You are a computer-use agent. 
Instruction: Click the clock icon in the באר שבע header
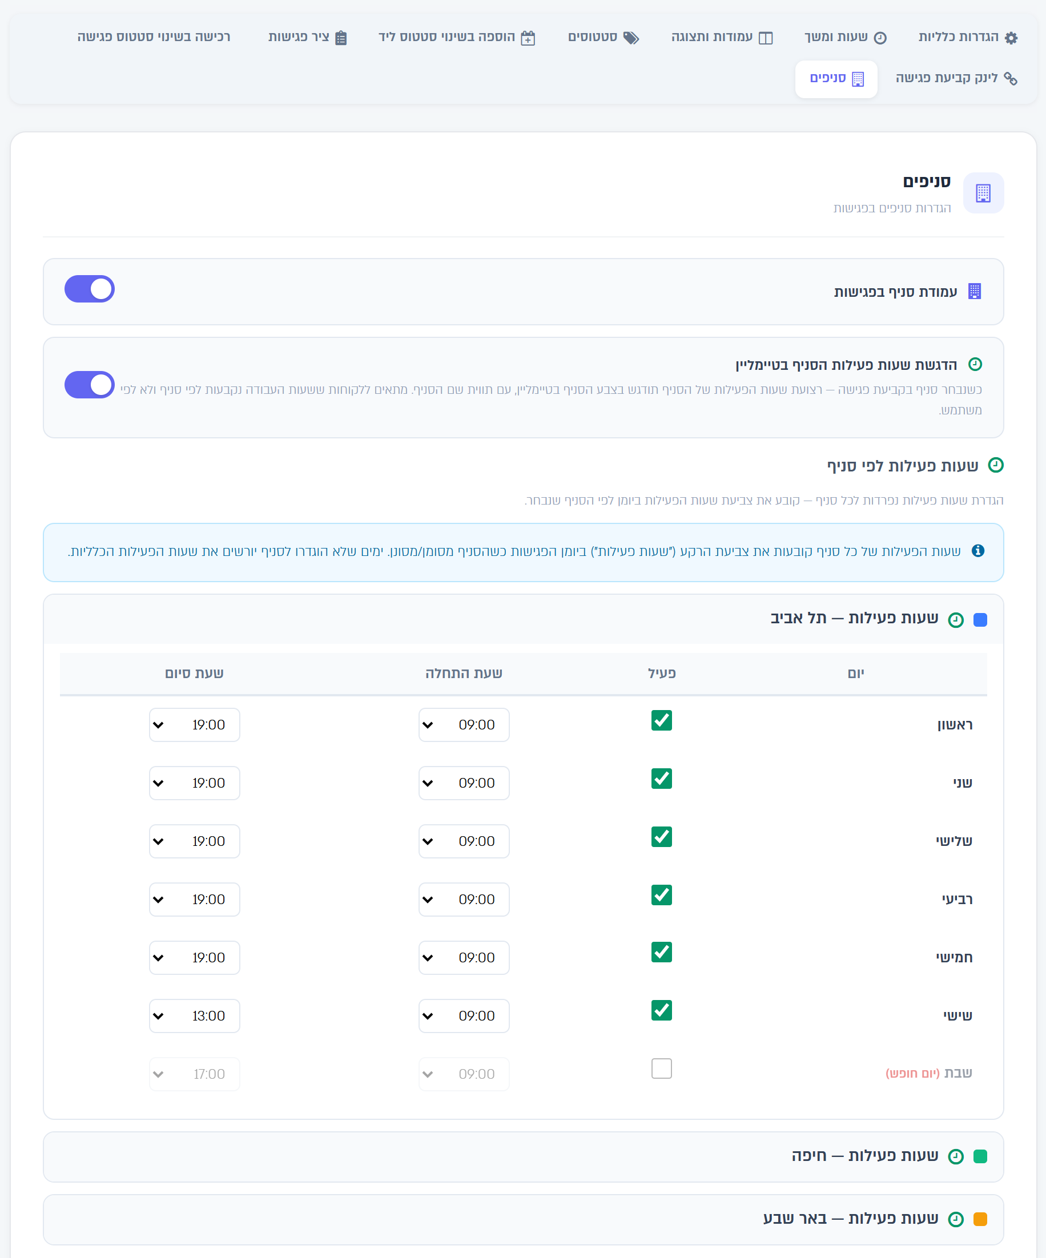(x=956, y=1219)
